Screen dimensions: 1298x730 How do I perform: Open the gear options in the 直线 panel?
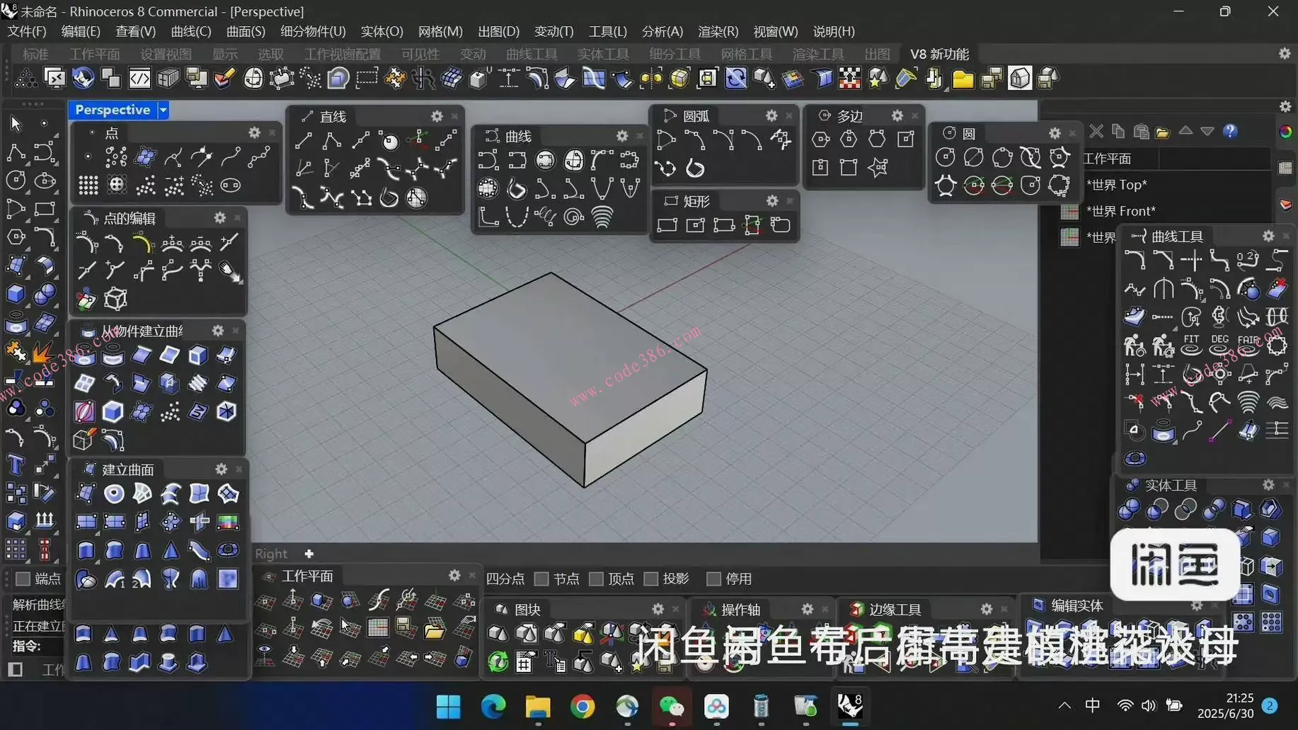click(437, 116)
